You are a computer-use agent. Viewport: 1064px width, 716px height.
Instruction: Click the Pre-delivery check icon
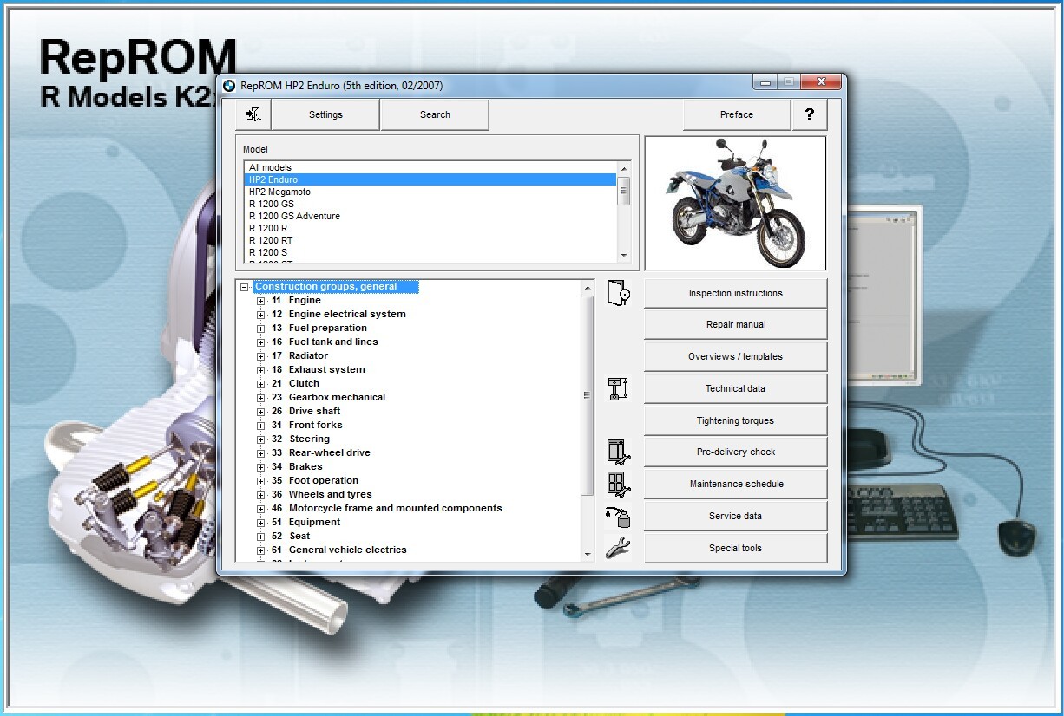pyautogui.click(x=618, y=452)
